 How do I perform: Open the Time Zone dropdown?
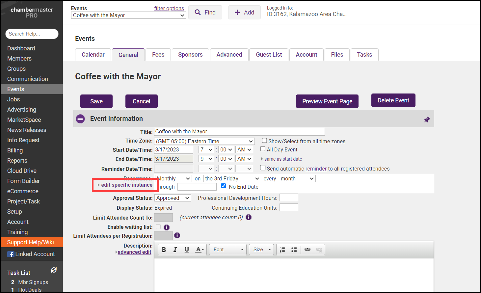pos(204,141)
